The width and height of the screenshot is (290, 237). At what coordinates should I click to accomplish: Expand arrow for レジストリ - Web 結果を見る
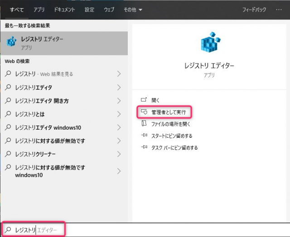[x=119, y=74]
